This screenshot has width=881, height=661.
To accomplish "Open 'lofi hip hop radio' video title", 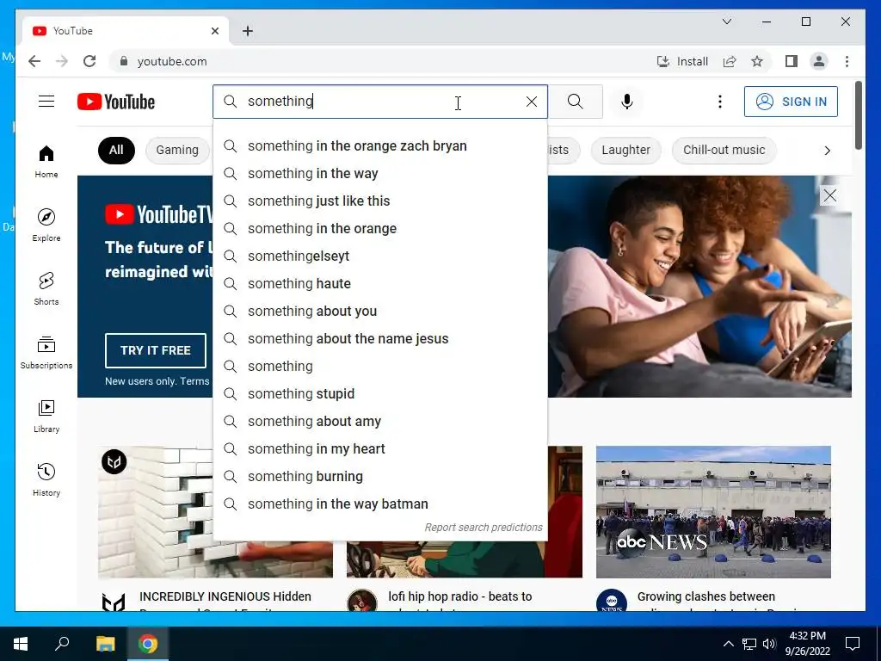I will 459,596.
